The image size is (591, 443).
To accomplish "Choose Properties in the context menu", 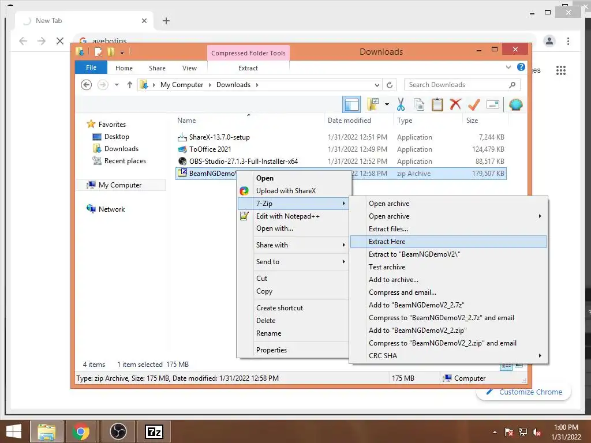I will tap(294, 350).
